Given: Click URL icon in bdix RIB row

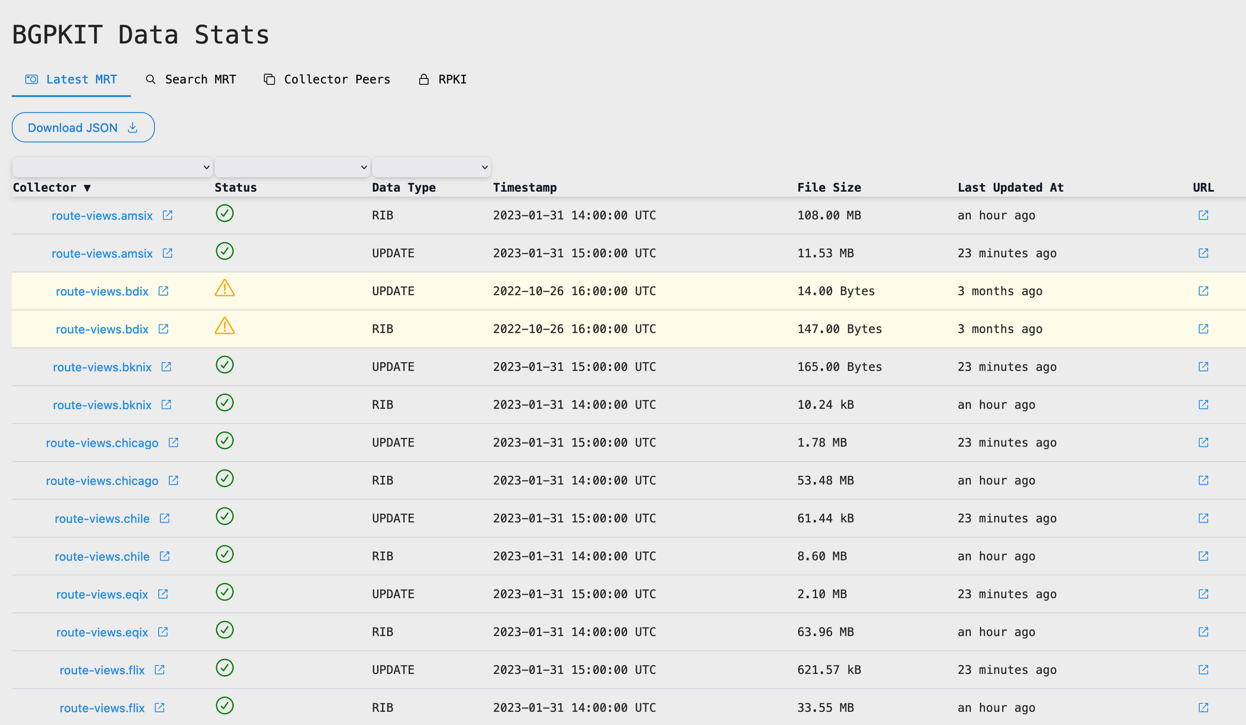Looking at the screenshot, I should click(x=1203, y=328).
